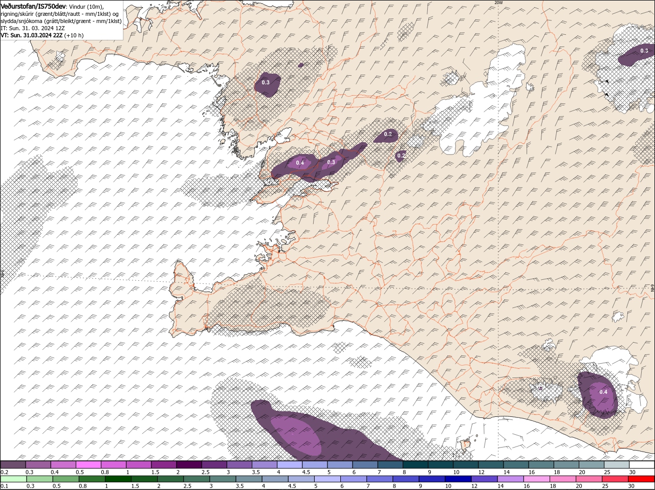Click the slydda/snjókoma legend description line
The image size is (655, 490).
pos(61,21)
